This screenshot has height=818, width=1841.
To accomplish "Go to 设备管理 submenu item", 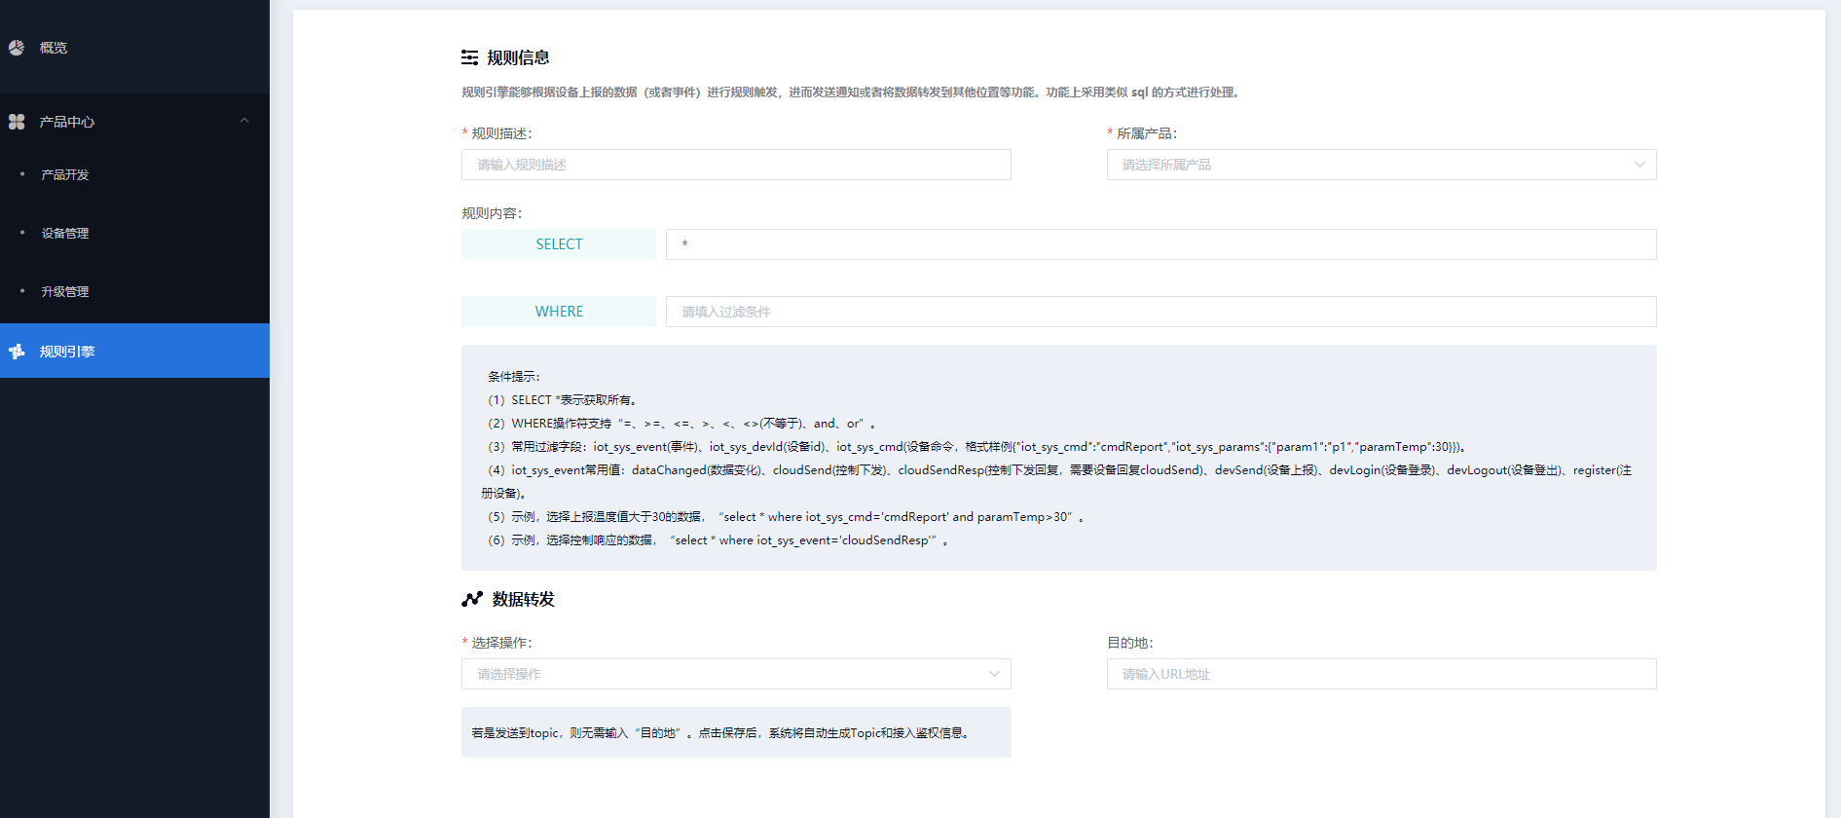I will [65, 234].
